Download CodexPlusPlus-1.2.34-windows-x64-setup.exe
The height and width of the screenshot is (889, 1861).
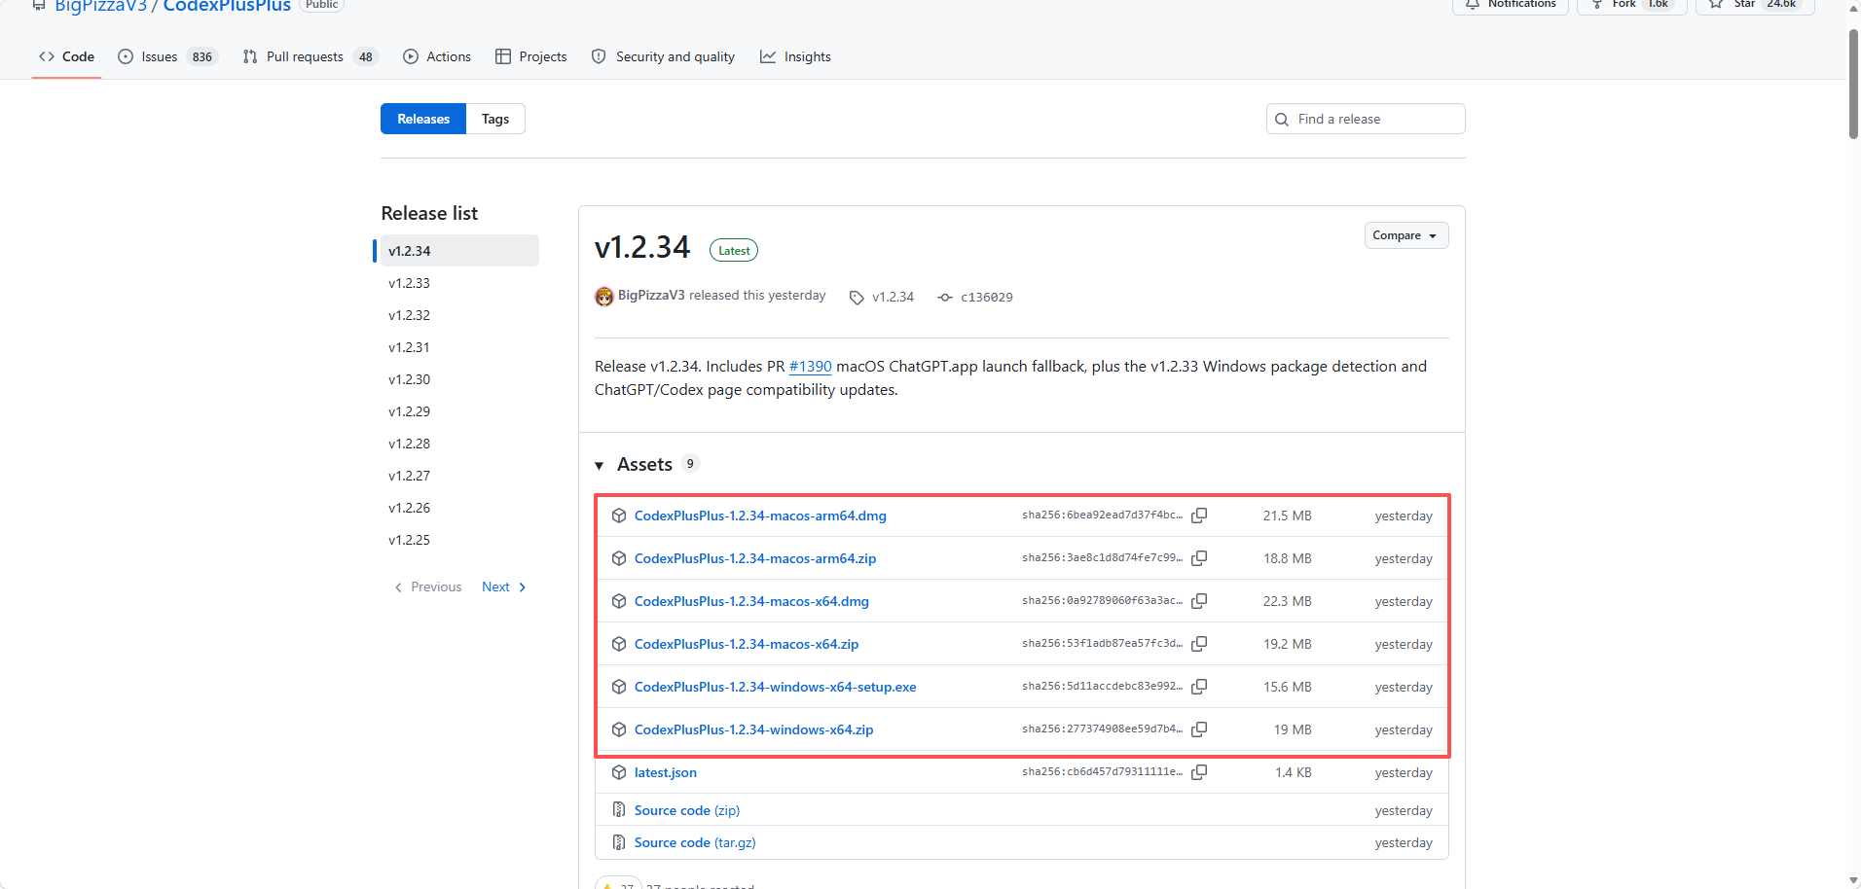tap(776, 687)
